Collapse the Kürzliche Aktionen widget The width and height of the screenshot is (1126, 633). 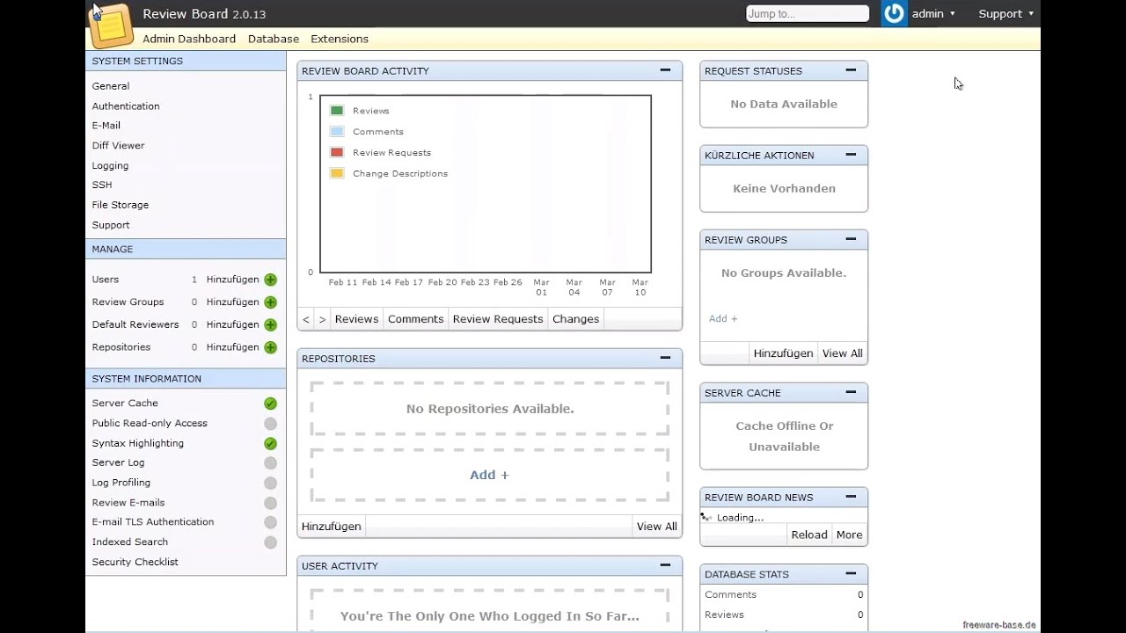coord(851,155)
